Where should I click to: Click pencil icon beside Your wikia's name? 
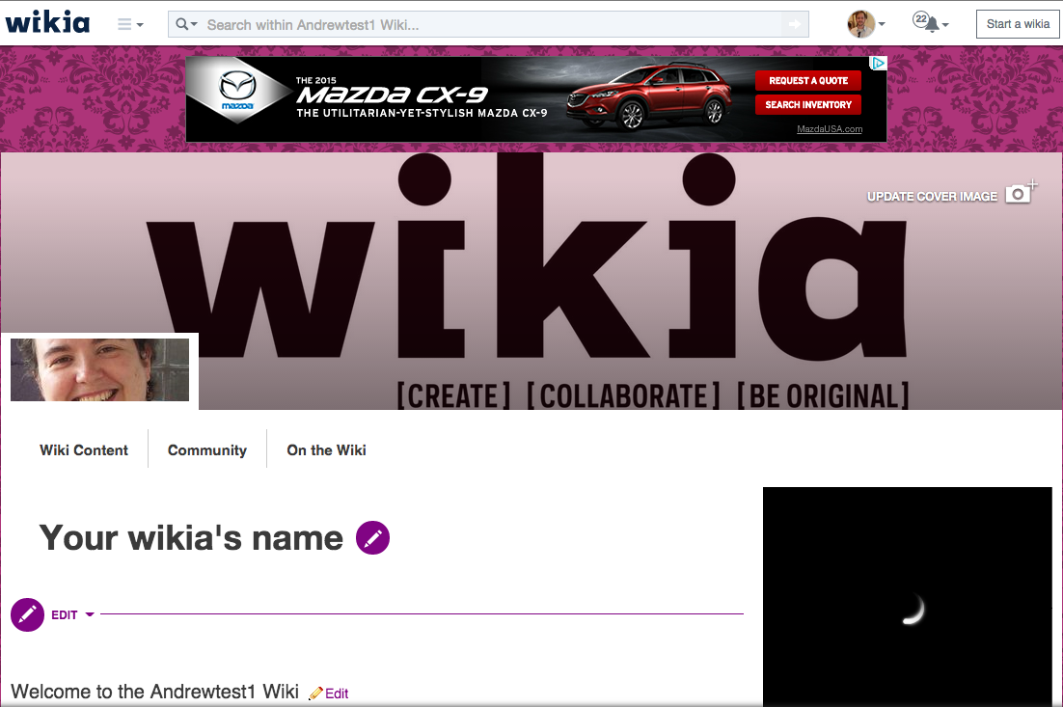pyautogui.click(x=373, y=537)
